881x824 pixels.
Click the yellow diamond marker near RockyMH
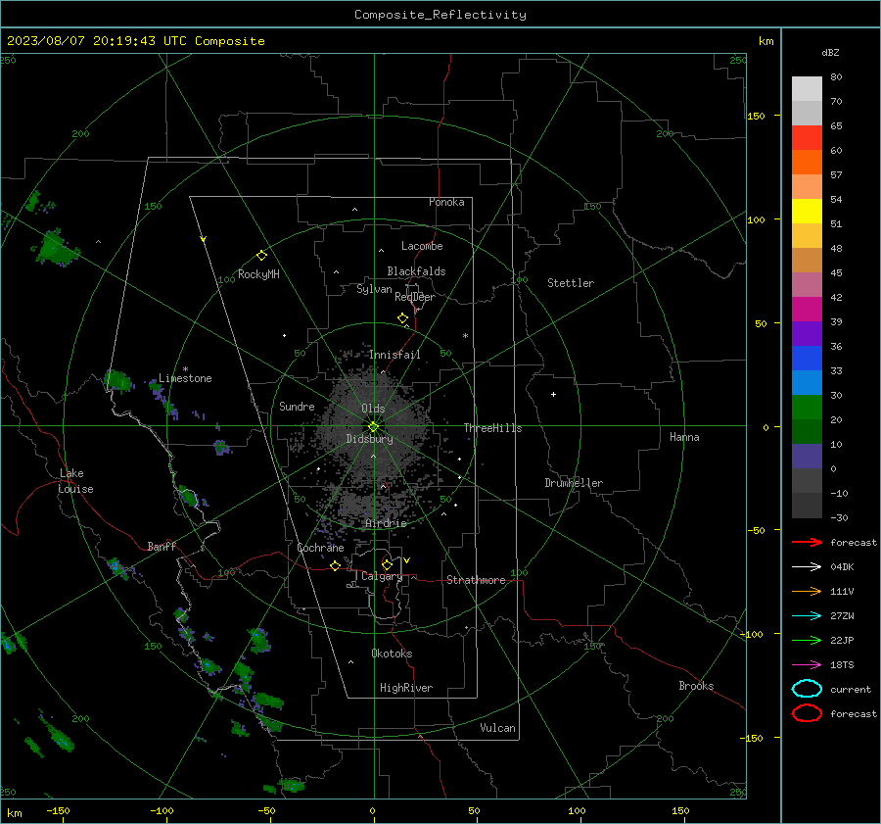[x=261, y=256]
